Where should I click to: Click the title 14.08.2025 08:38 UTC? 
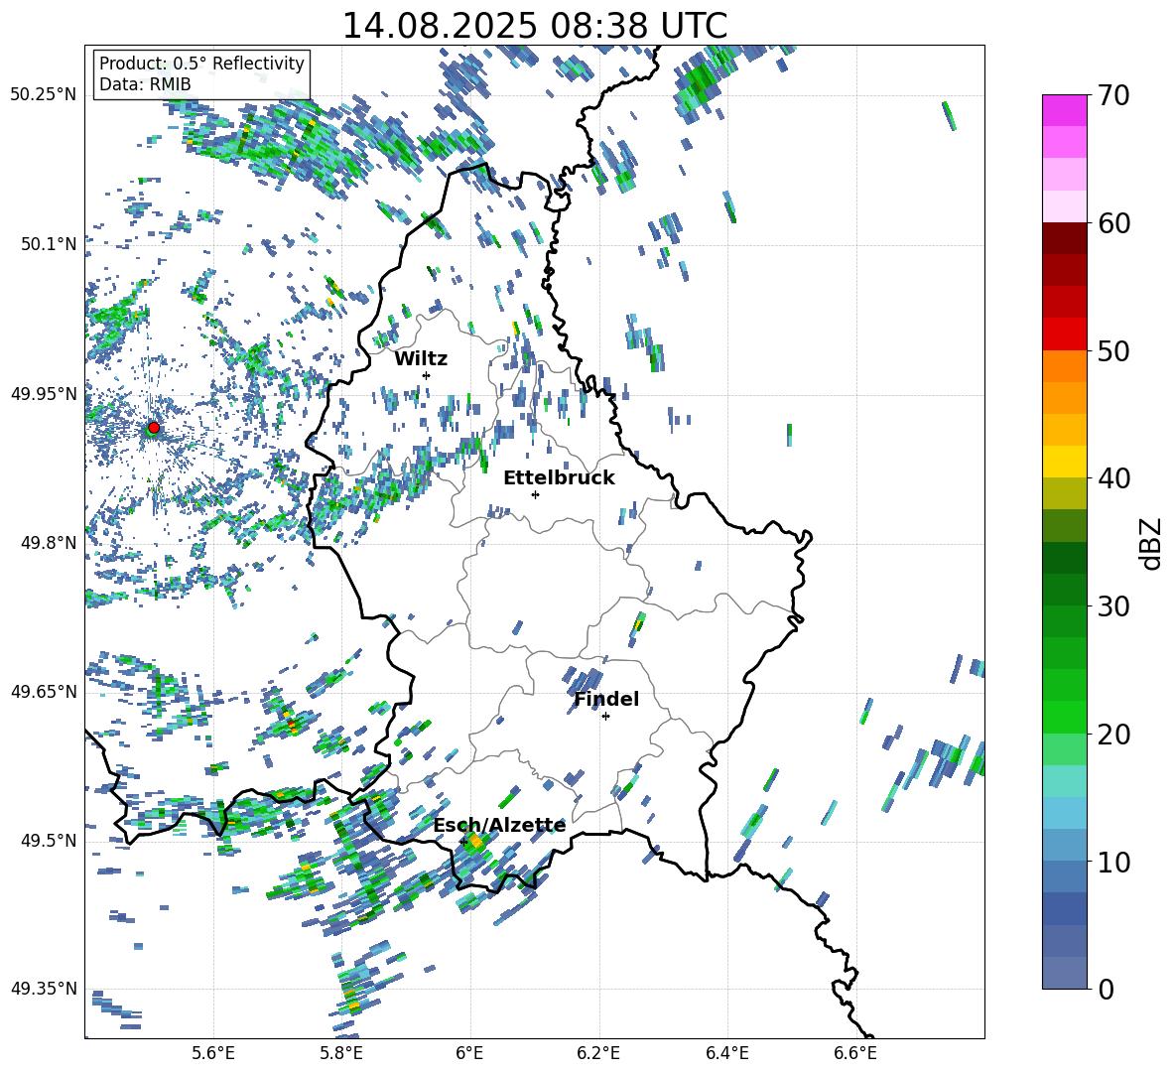tap(534, 26)
